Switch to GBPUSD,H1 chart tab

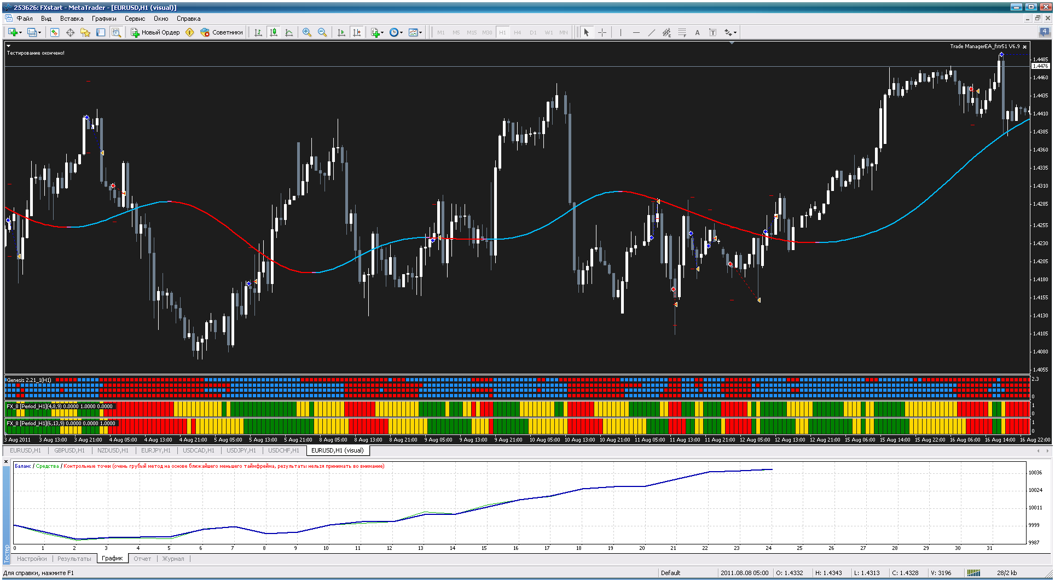[69, 450]
